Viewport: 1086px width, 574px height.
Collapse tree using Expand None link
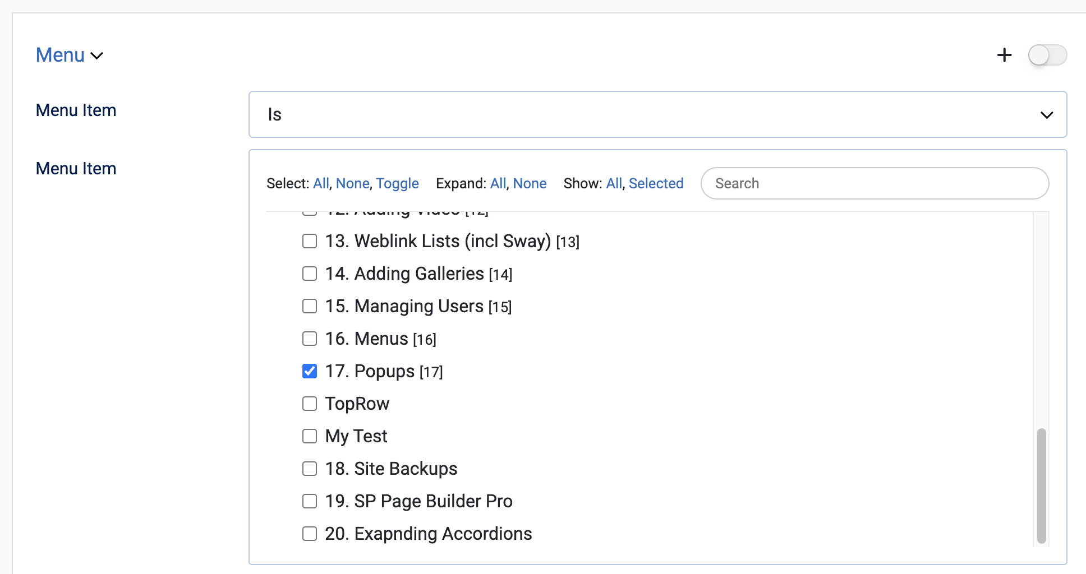click(x=530, y=183)
